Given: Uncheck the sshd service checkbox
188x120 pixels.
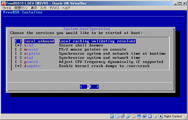Looking at the screenshot, I should (18, 45).
